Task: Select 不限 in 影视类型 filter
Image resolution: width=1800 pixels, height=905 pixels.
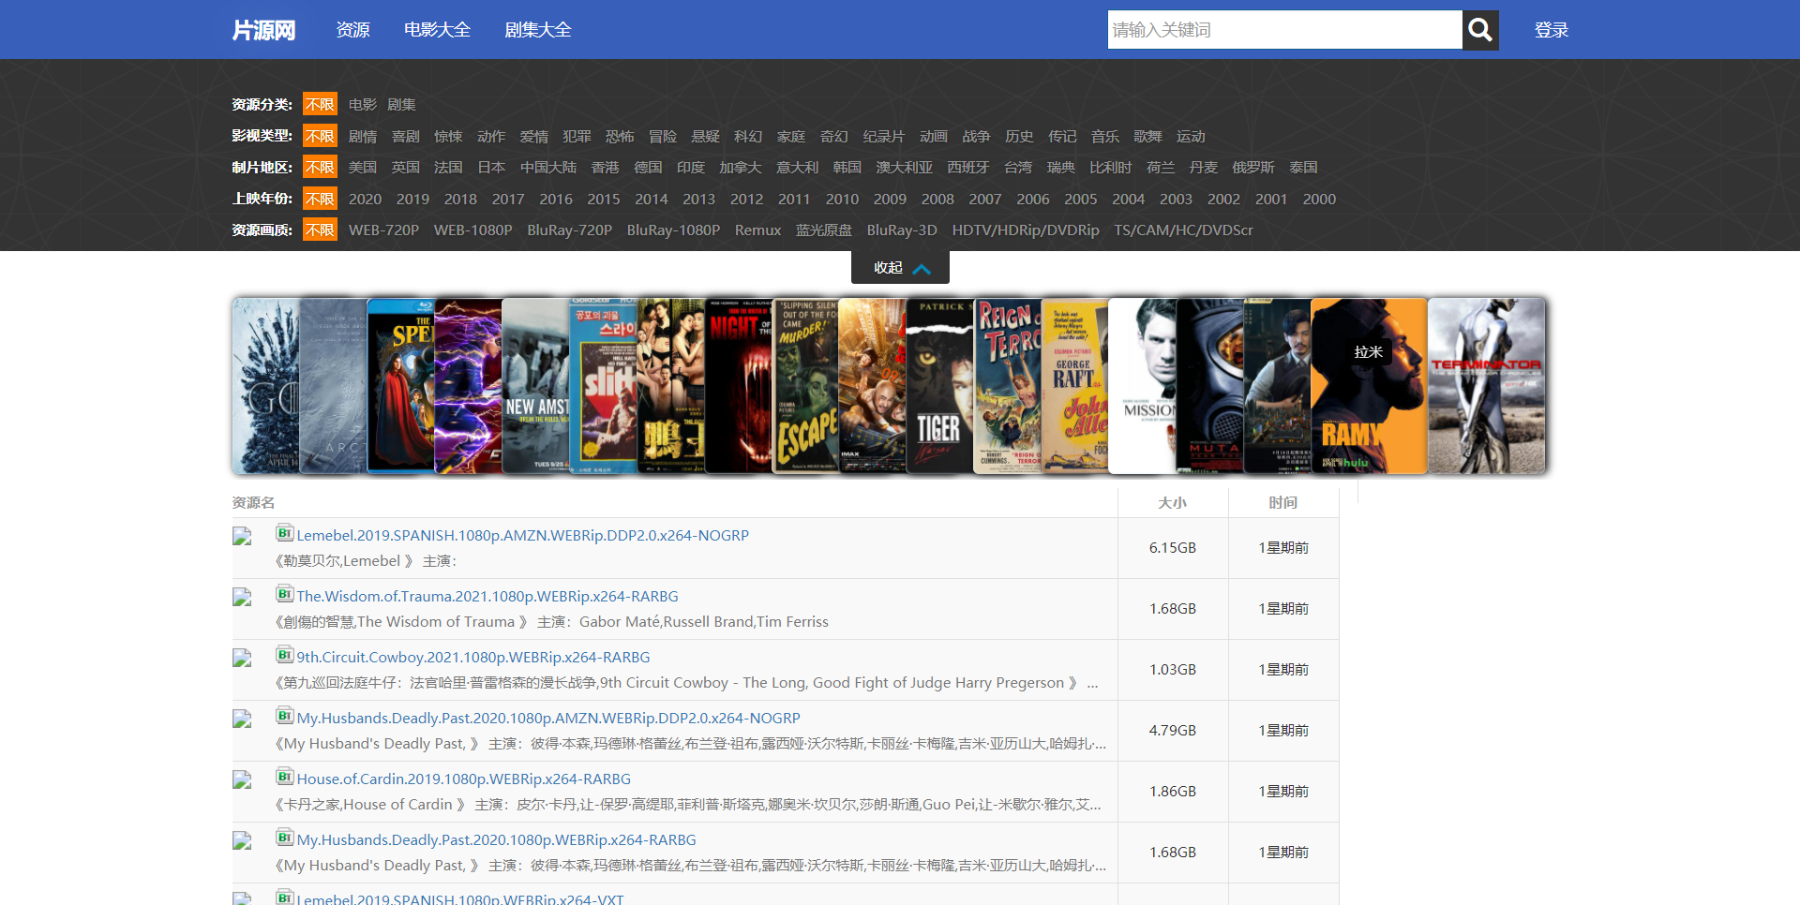Action: point(320,136)
